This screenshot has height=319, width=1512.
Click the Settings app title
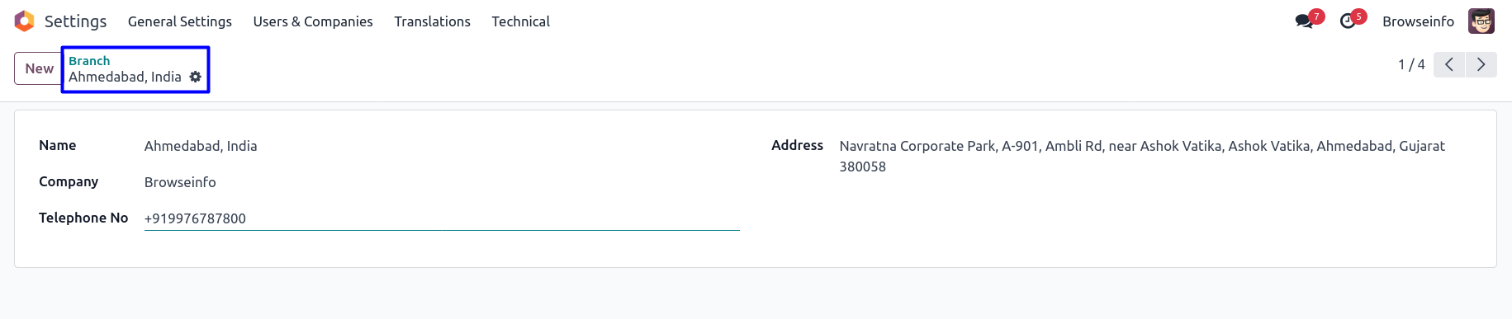(x=76, y=21)
